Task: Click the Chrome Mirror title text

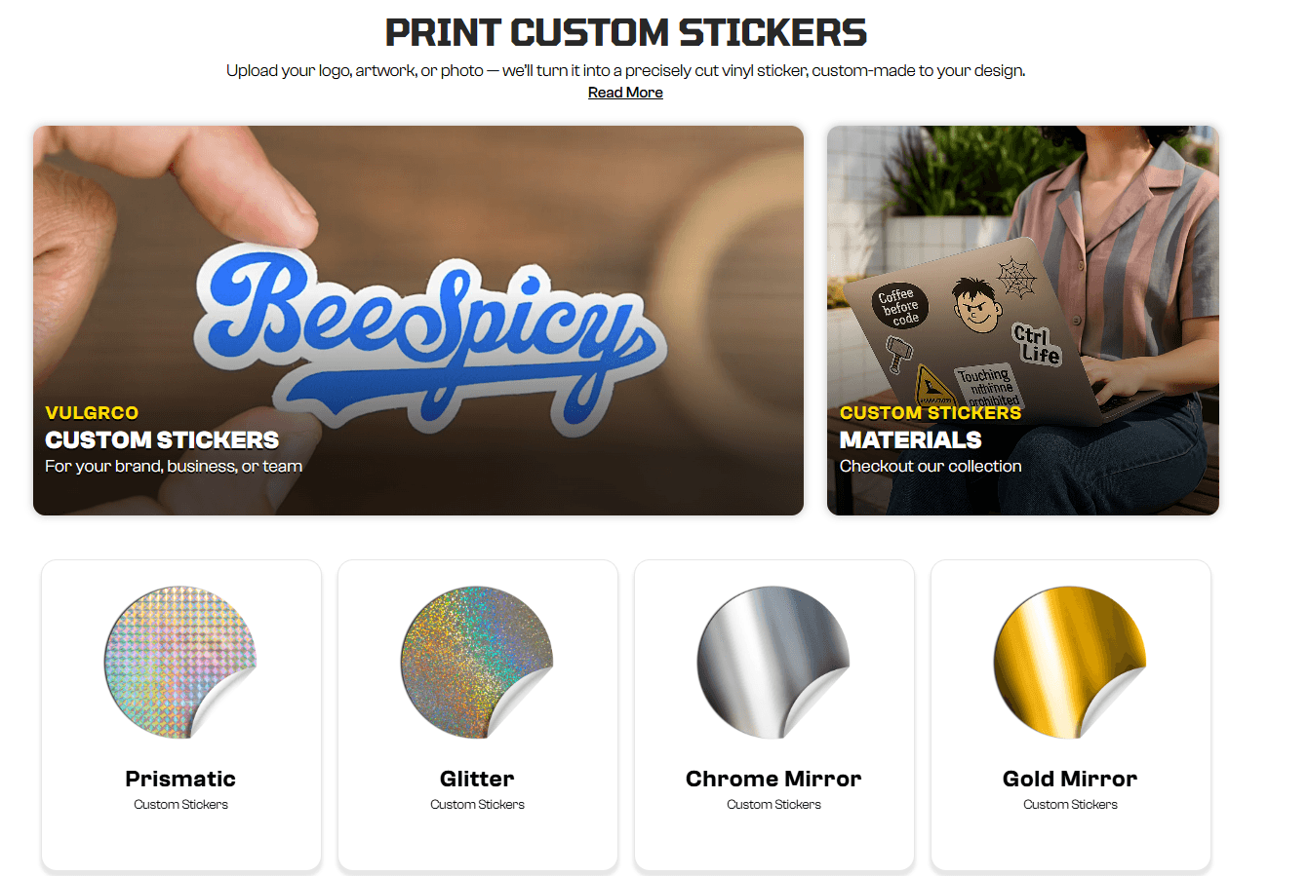Action: pos(773,779)
